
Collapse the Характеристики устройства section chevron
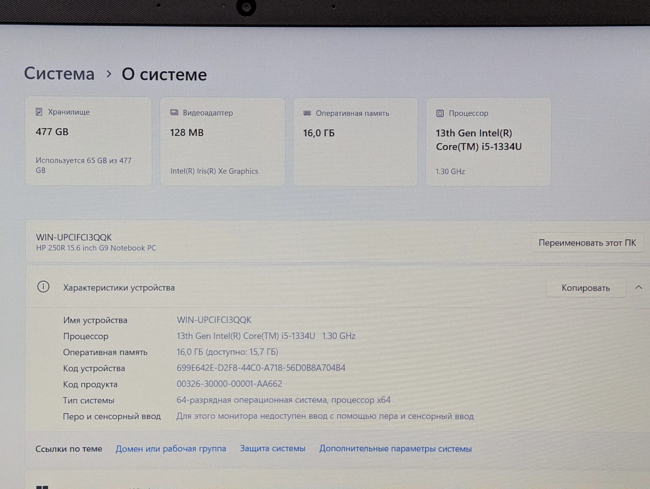(638, 287)
